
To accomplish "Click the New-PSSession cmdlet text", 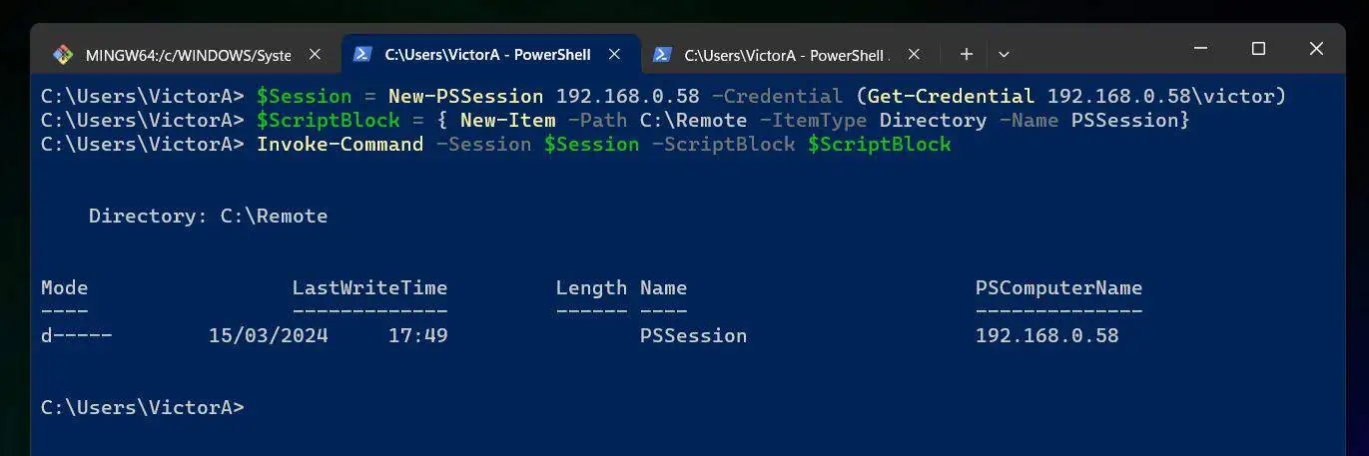I will click(465, 96).
